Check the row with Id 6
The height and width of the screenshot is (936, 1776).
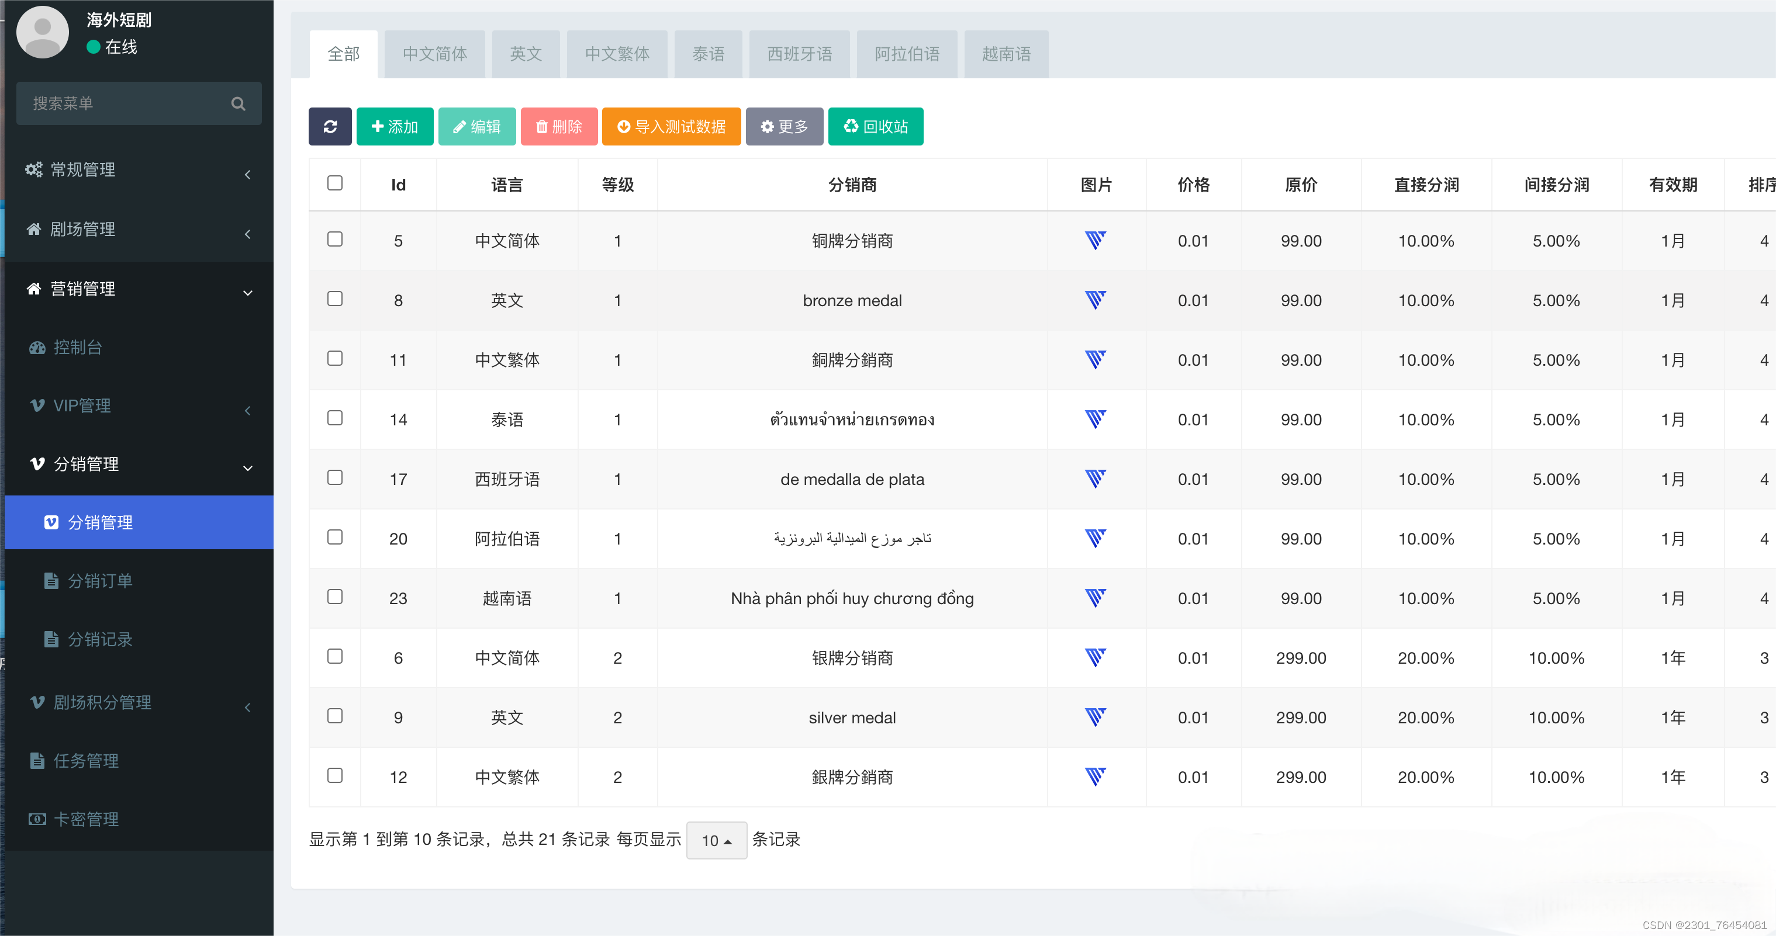(x=335, y=656)
